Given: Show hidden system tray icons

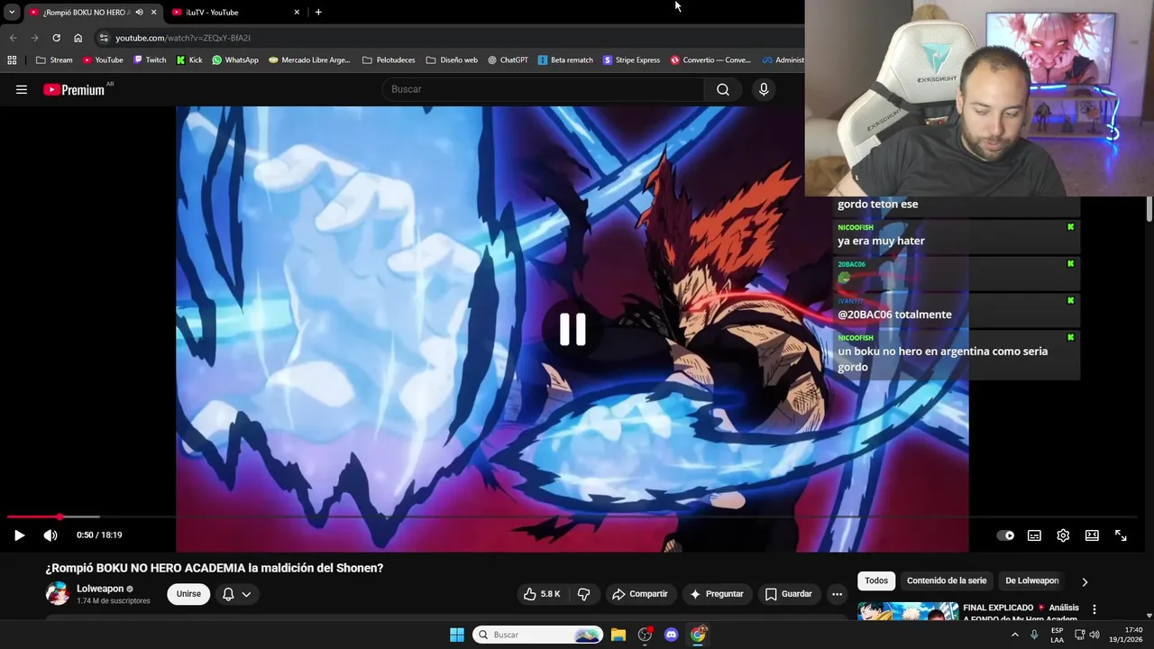Looking at the screenshot, I should pos(1015,635).
